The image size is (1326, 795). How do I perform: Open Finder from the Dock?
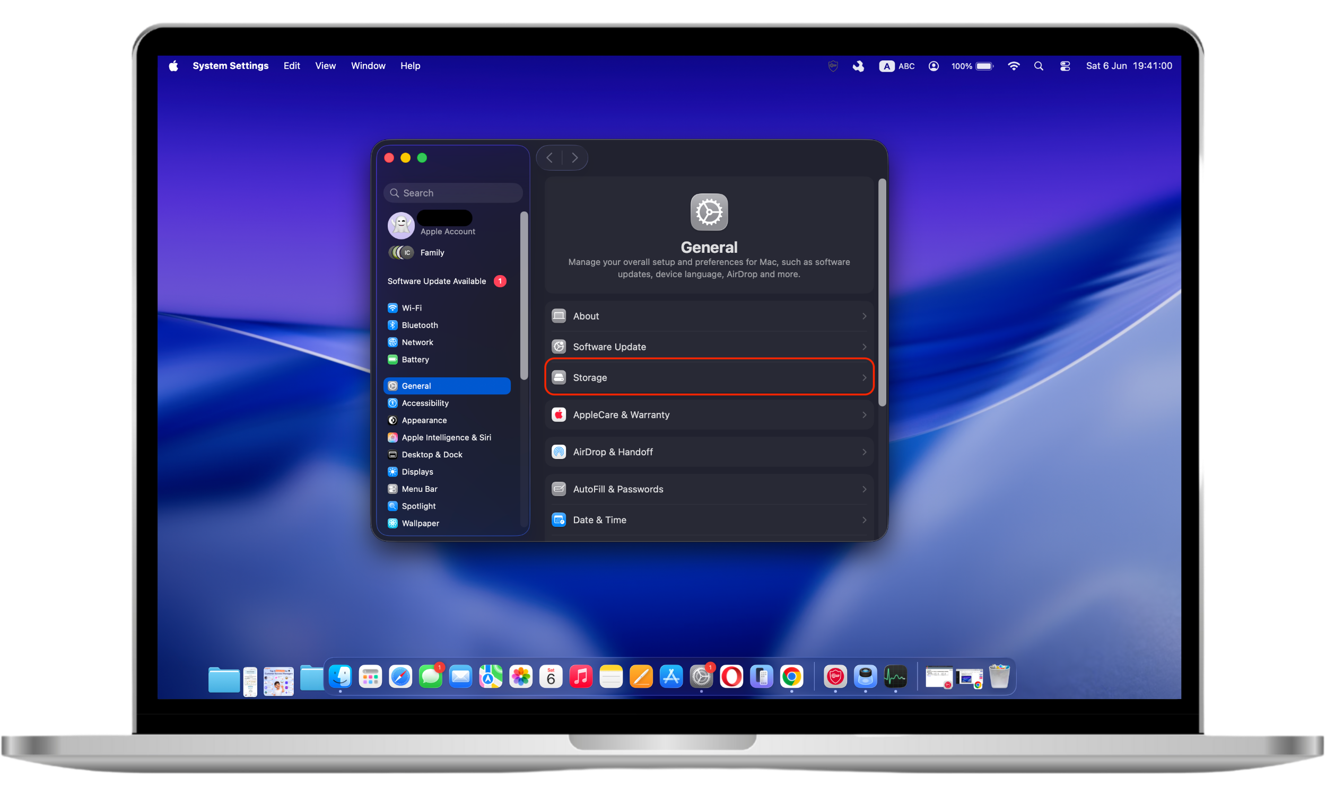[340, 677]
